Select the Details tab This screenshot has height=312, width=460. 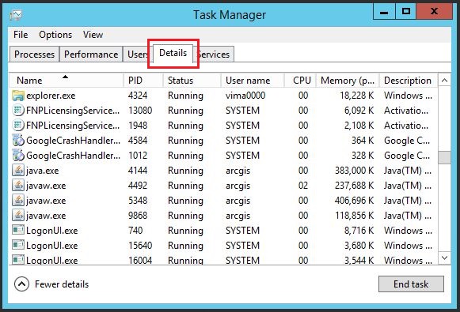click(173, 53)
